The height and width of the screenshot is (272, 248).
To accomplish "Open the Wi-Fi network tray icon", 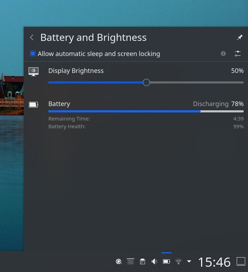I will [179, 261].
